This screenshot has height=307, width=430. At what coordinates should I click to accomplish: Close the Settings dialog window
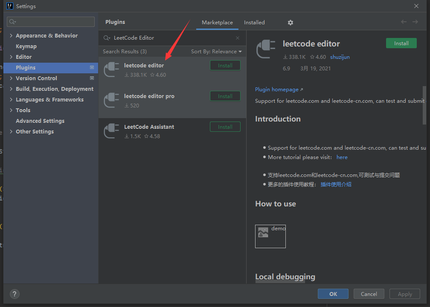(416, 6)
